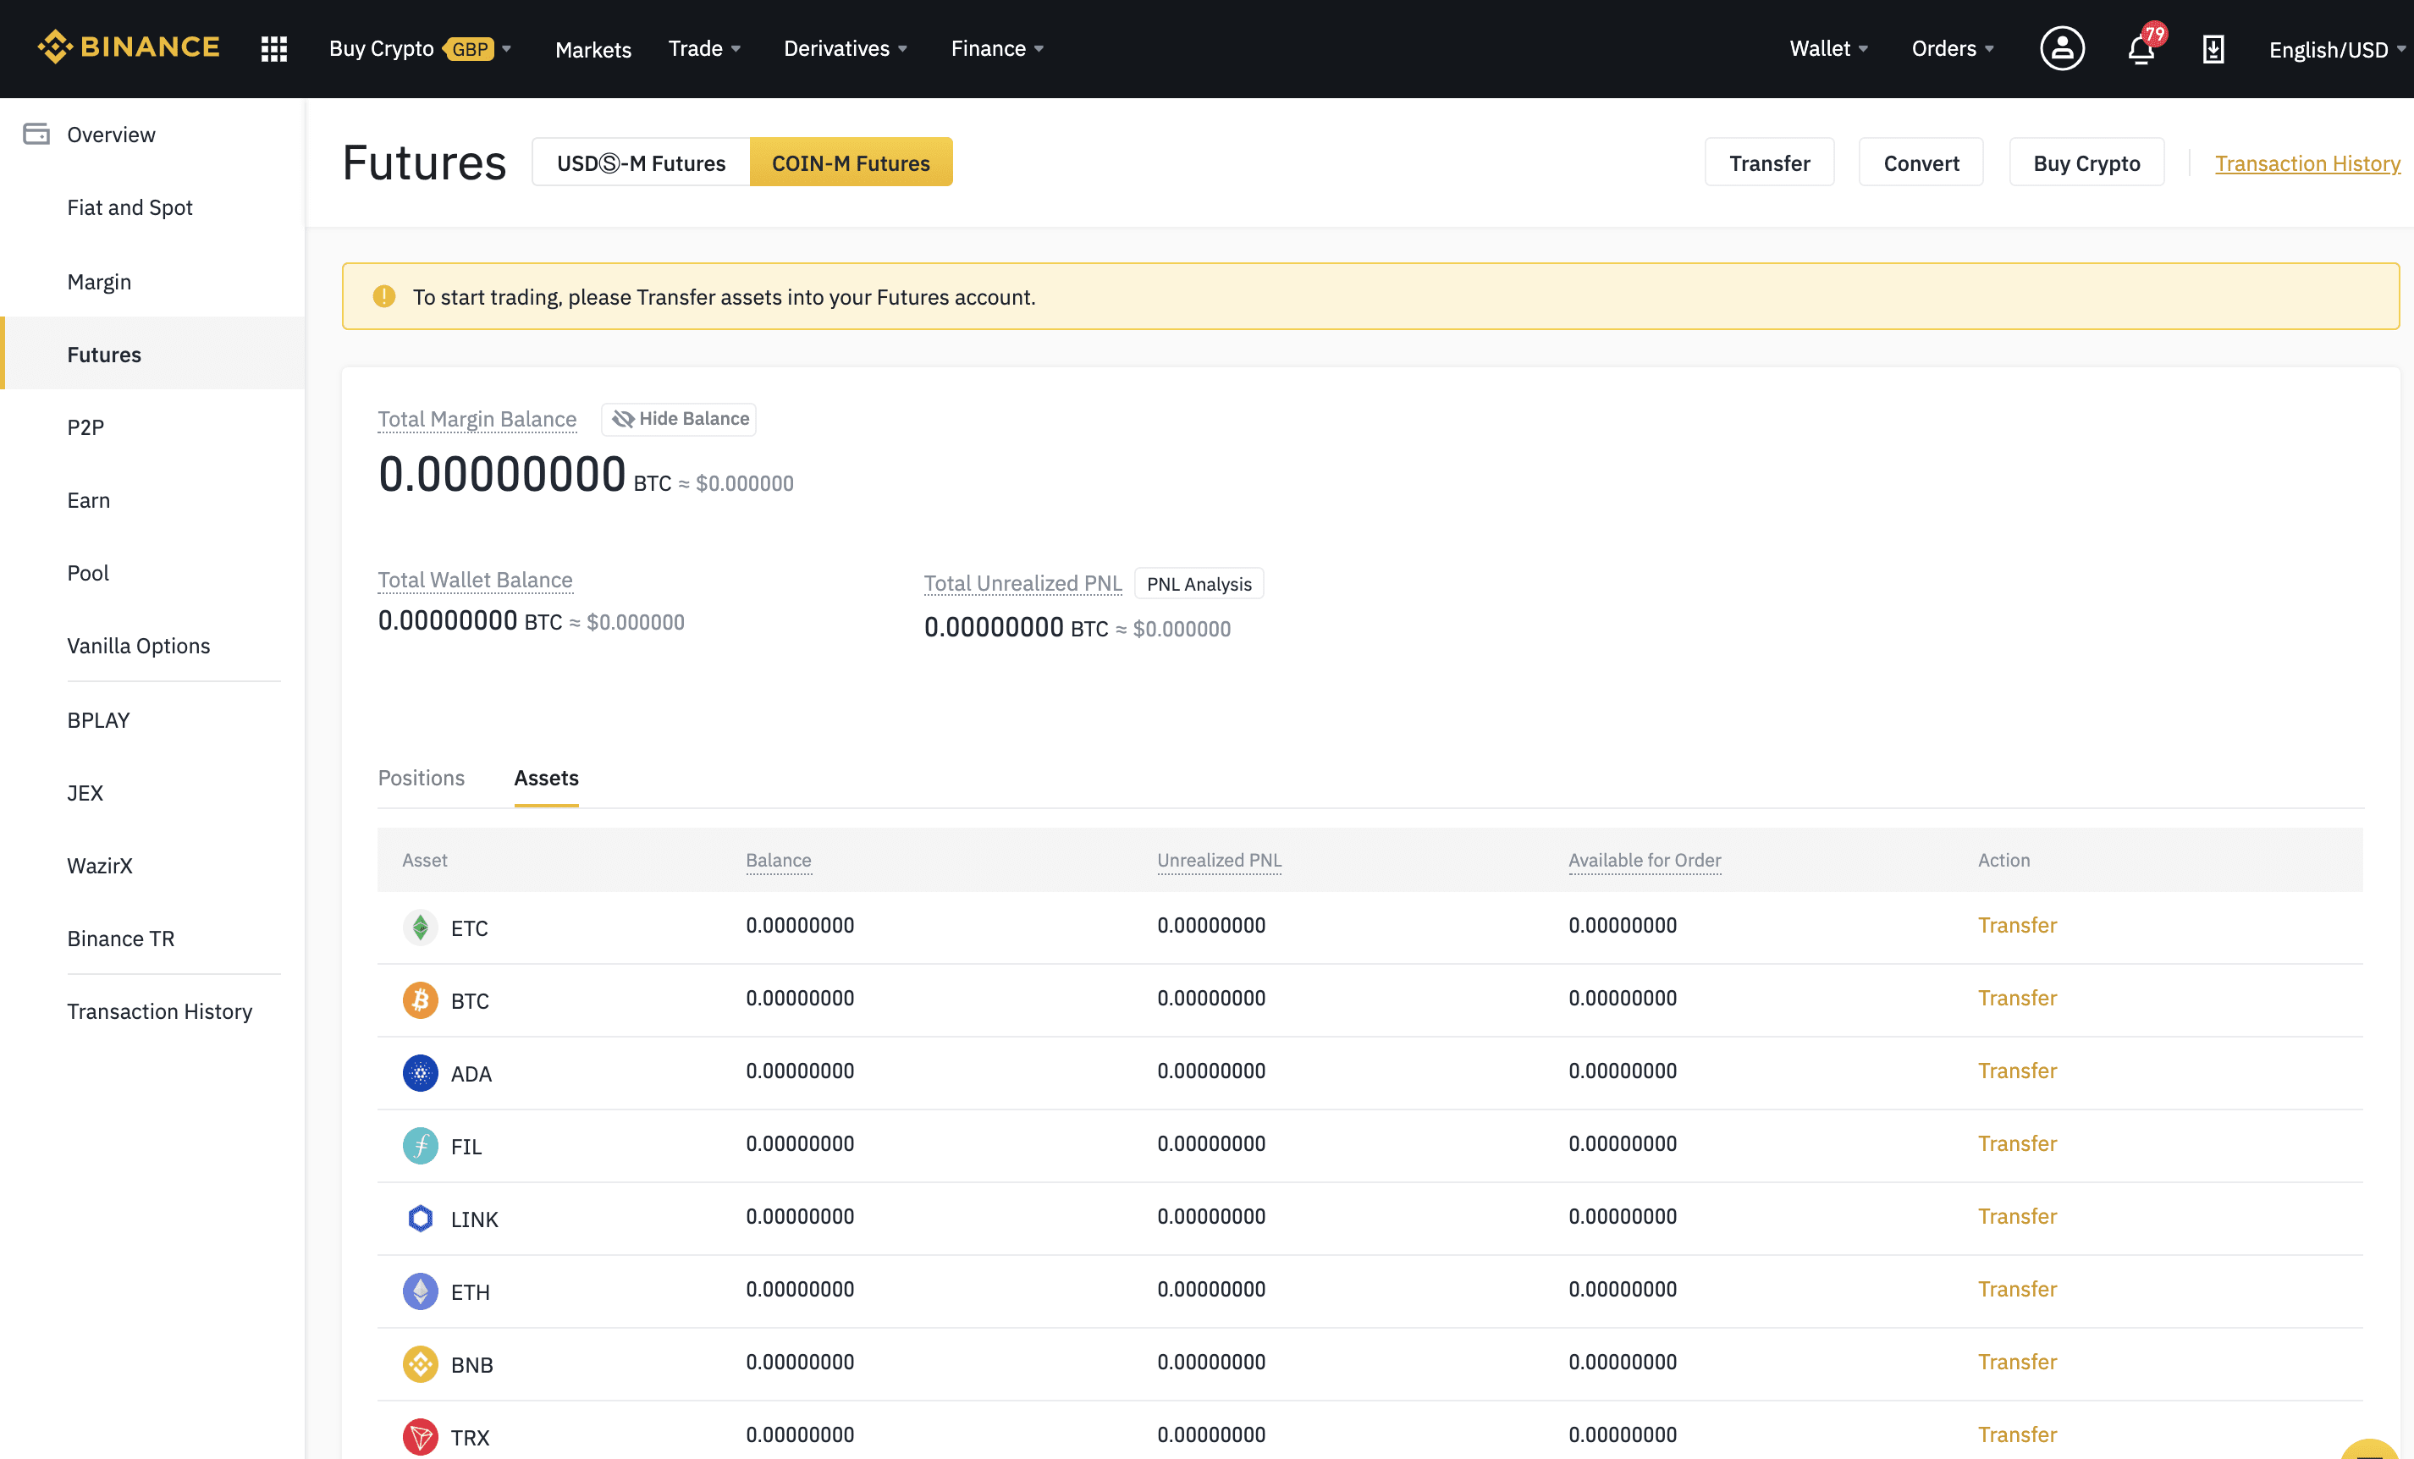This screenshot has height=1459, width=2414.
Task: Click Transfer for the TRX row
Action: 2016,1434
